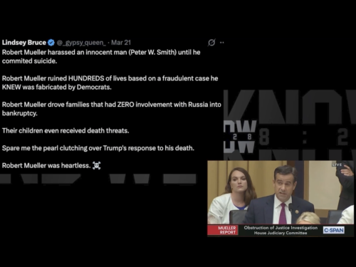Screen dimensions: 356x267
Task: Click 'Robert Mueller ruined HUNDREDS of lives' line
Action: [110, 78]
